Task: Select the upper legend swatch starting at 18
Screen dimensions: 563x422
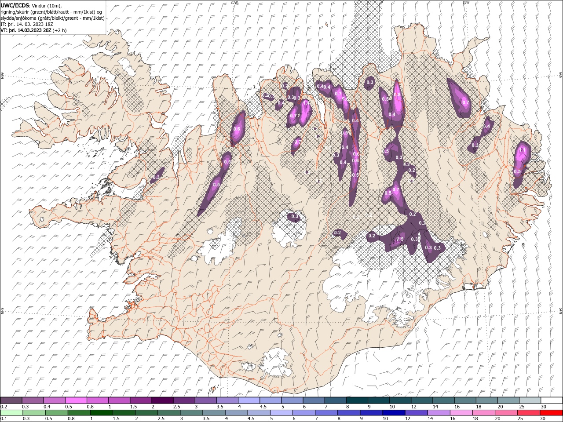Action: (486, 400)
